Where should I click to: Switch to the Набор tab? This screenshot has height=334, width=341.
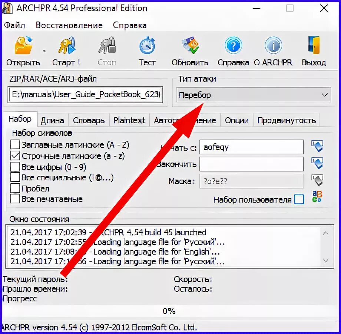20,119
